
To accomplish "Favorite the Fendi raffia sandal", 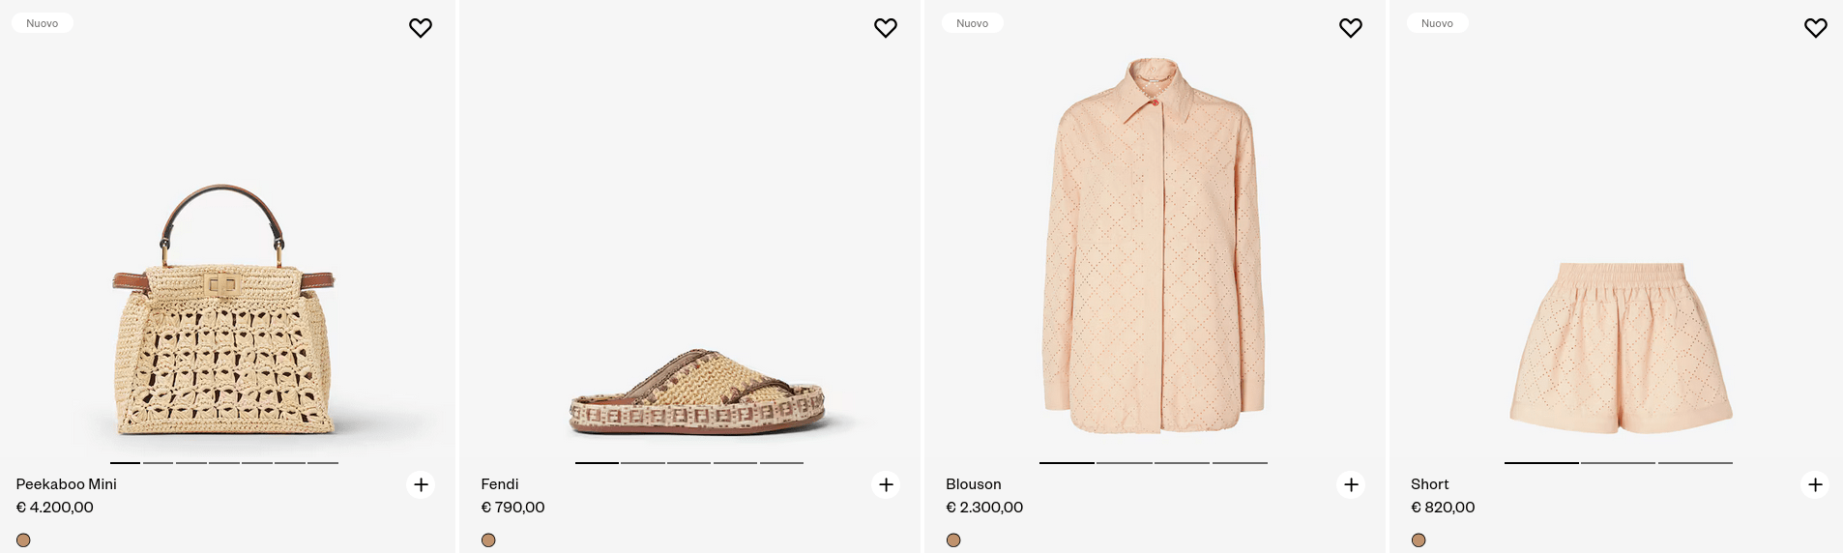I will coord(886,28).
